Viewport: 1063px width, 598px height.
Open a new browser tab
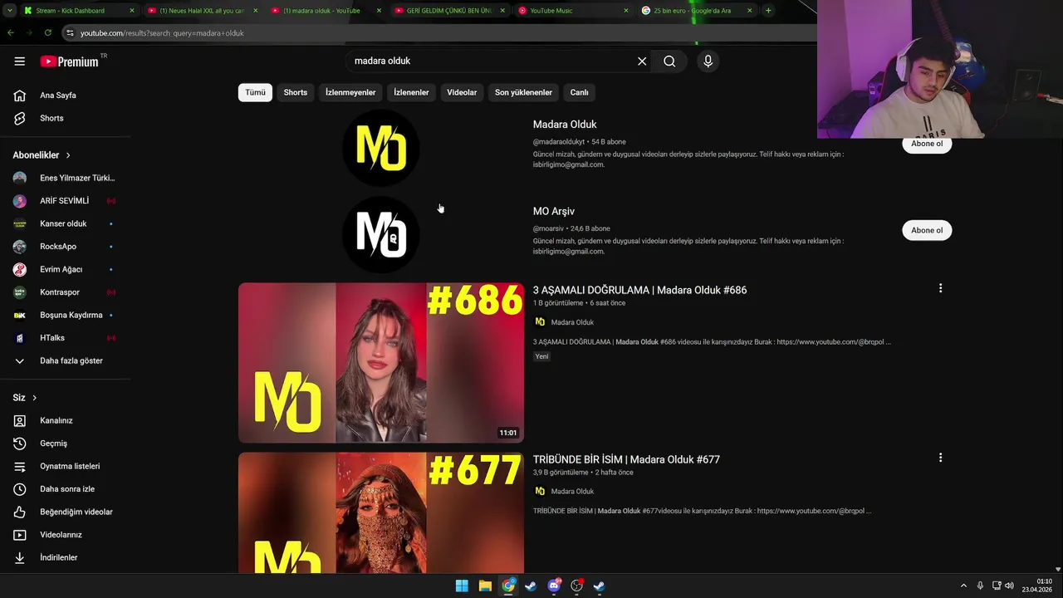768,11
